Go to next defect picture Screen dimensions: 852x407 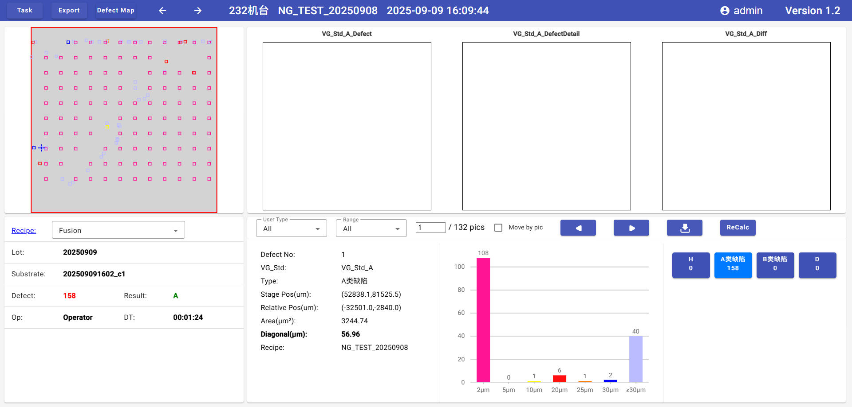tap(631, 228)
